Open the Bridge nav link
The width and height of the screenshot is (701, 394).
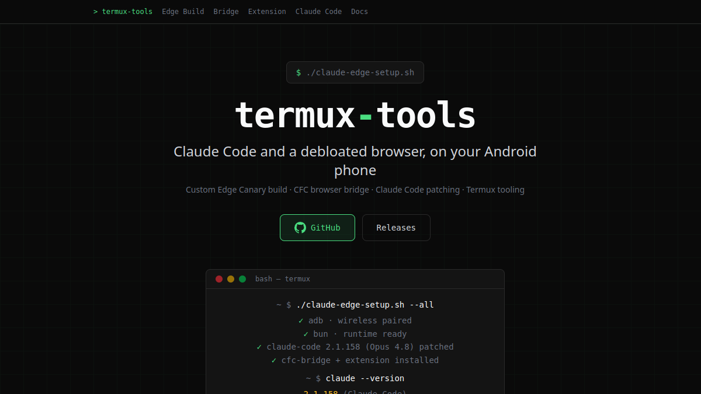pyautogui.click(x=226, y=12)
